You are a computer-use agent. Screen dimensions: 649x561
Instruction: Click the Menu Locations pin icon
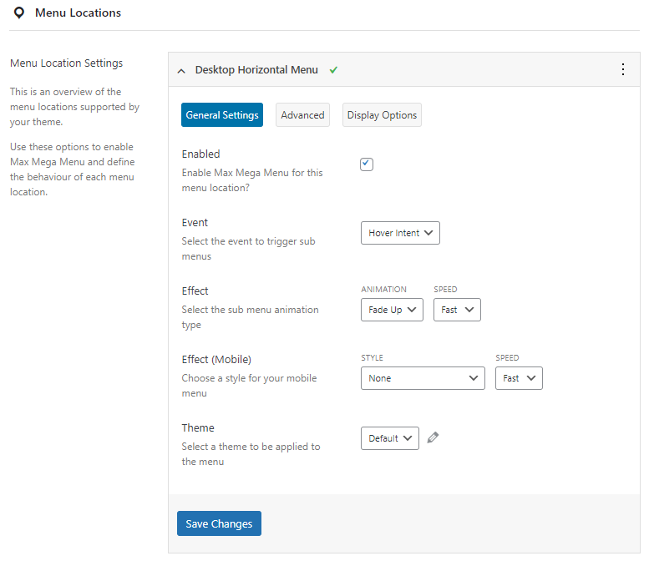coord(19,13)
